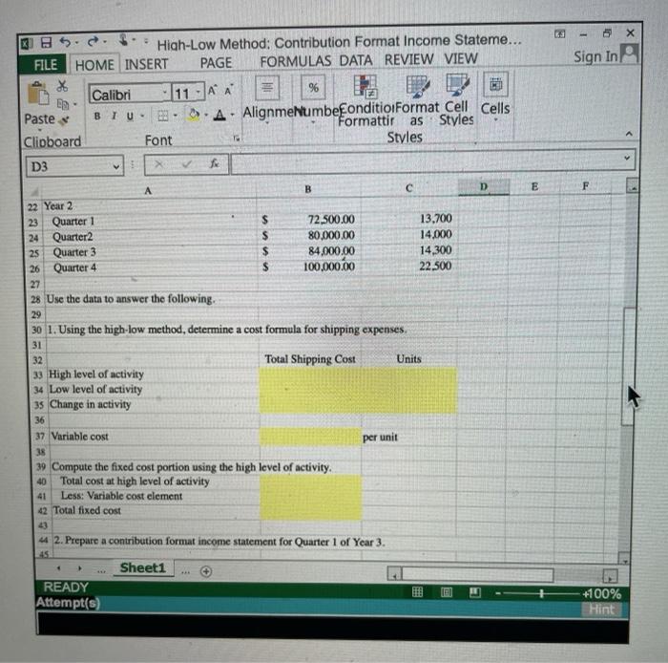668x663 pixels.
Task: Switch to the REVIEW tab
Action: pyautogui.click(x=408, y=59)
